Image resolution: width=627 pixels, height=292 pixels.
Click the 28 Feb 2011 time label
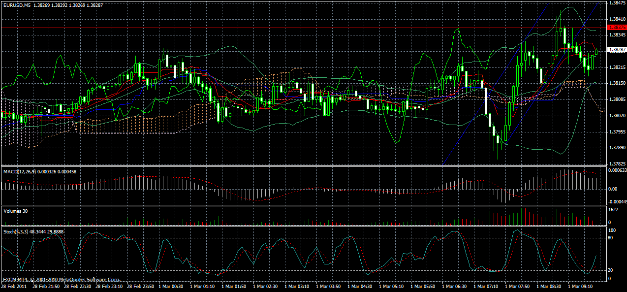pyautogui.click(x=14, y=286)
